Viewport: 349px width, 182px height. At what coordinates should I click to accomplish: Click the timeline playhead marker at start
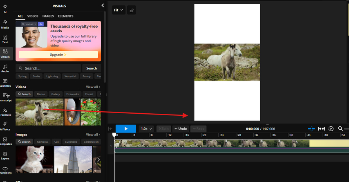[x=114, y=135]
